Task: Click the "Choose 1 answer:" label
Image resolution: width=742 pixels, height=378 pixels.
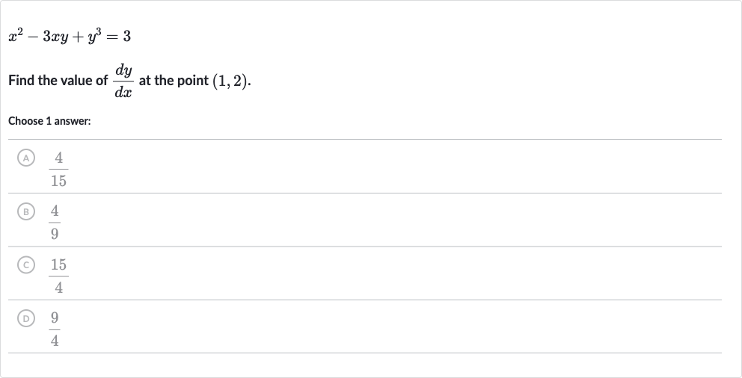Action: tap(49, 121)
